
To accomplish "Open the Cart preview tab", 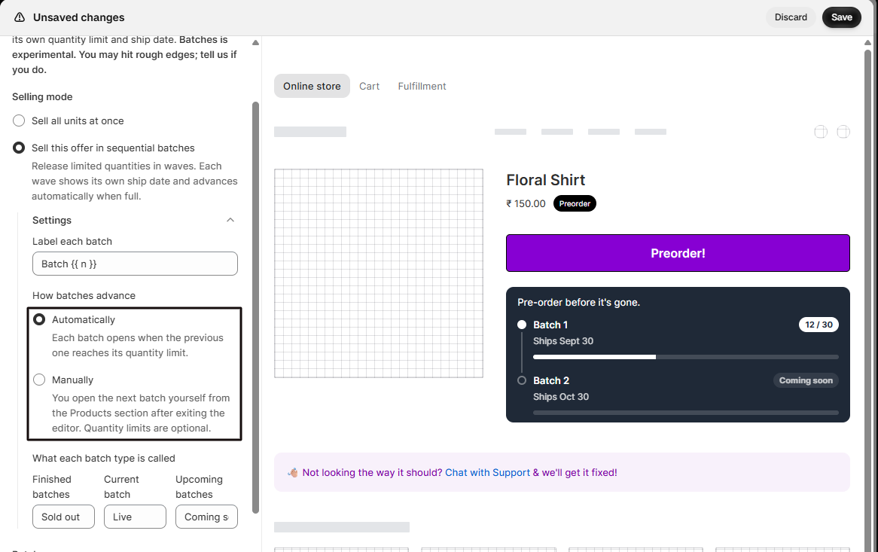I will pyautogui.click(x=369, y=86).
